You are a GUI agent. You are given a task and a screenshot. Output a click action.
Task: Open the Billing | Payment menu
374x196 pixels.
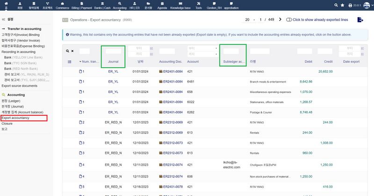click(81, 5)
